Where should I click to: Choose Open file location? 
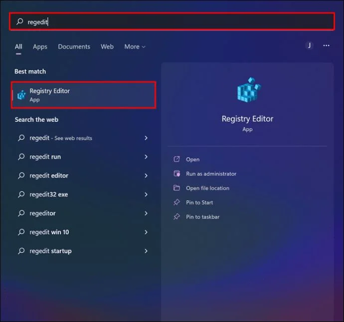click(207, 188)
